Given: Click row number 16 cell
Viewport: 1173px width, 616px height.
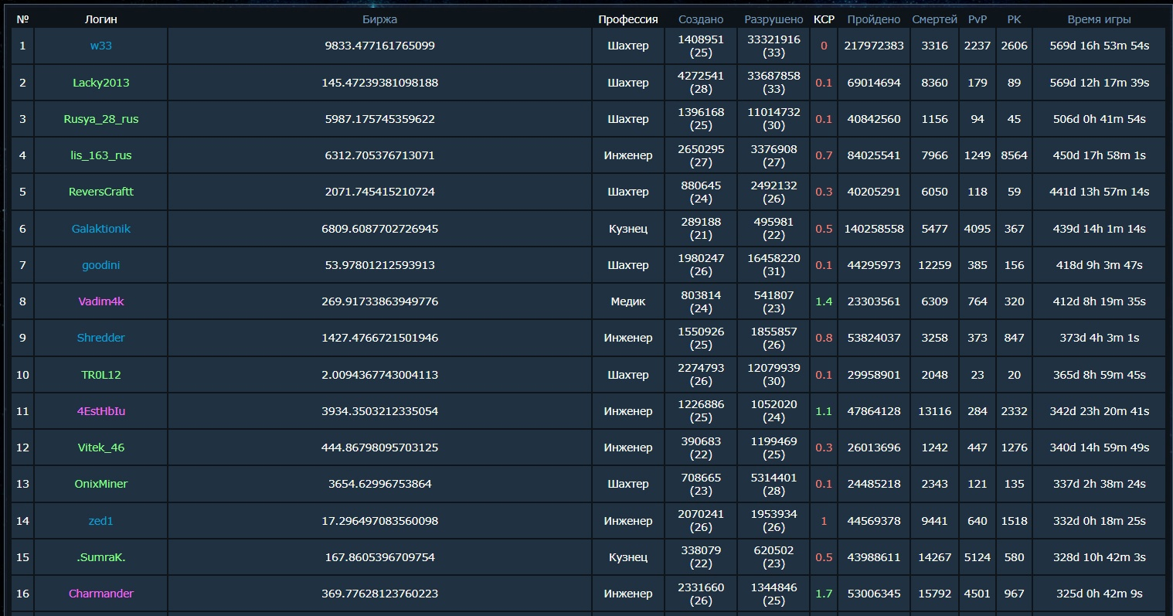Looking at the screenshot, I should point(22,594).
